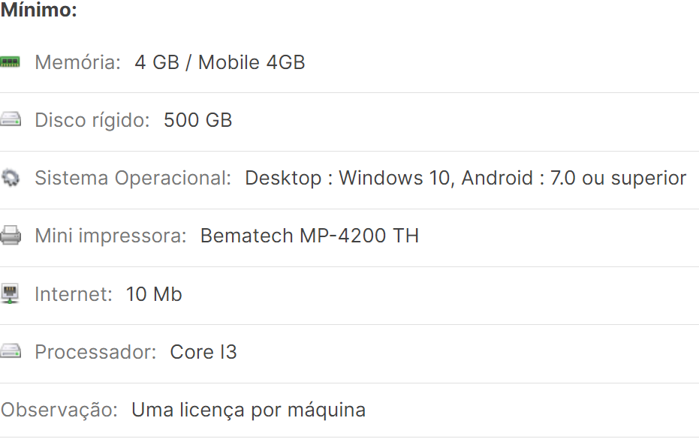The width and height of the screenshot is (699, 439).
Task: Click the 10 Mb value
Action: tap(154, 293)
